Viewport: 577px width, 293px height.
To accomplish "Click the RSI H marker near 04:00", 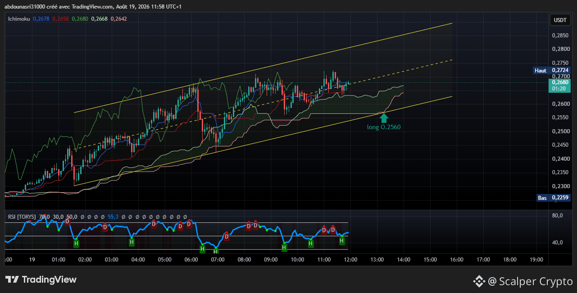I will pos(132,242).
